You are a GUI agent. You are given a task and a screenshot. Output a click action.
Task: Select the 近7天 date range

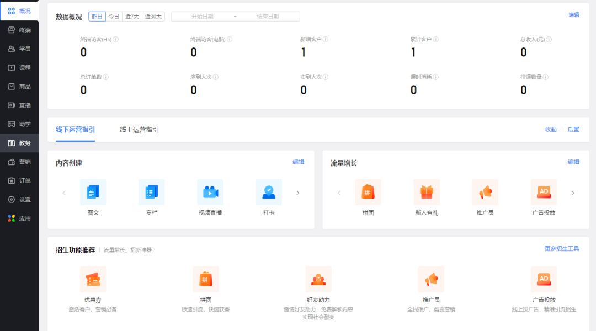click(x=132, y=17)
